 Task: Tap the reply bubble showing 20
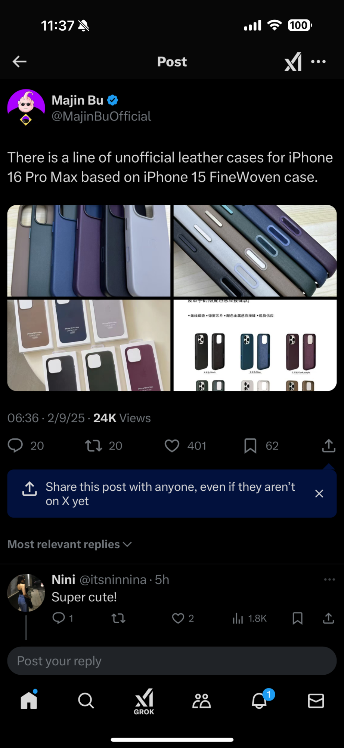tap(15, 445)
